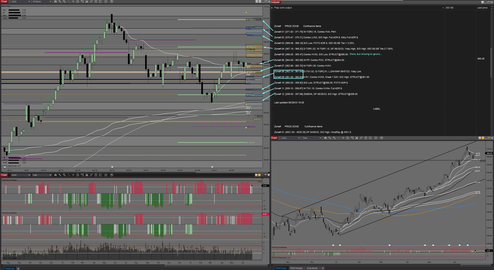The height and width of the screenshot is (270, 494).
Task: Select Zone# 12 [358.00 - 357.68] row text
Action: pos(316,93)
